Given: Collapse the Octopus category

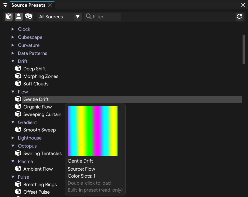Looking at the screenshot, I should pyautogui.click(x=13, y=146).
